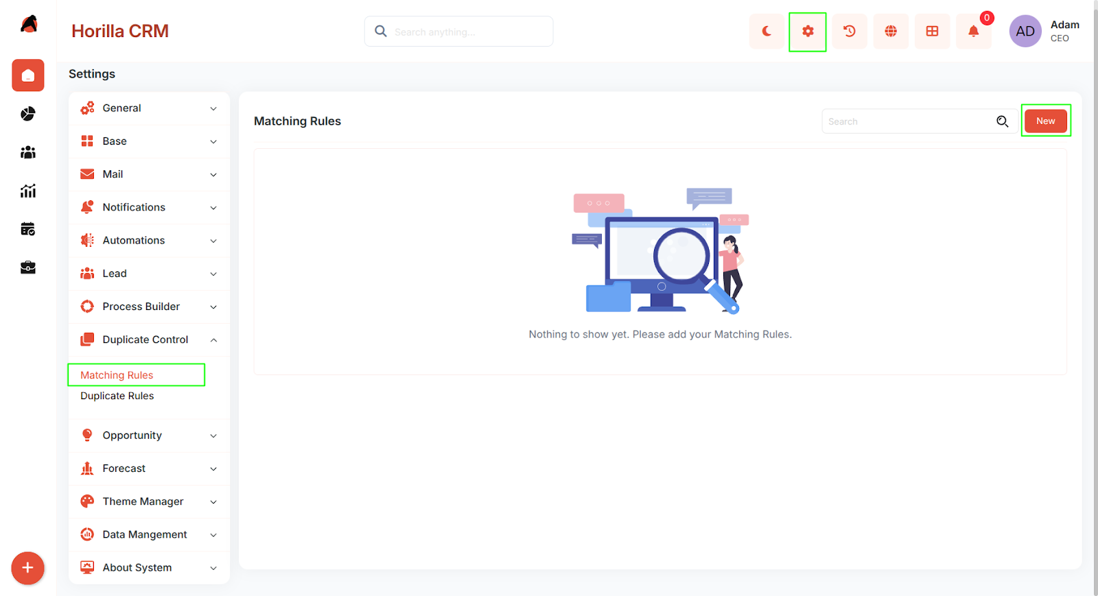
Task: Open the bar chart analytics sidebar icon
Action: pos(28,191)
